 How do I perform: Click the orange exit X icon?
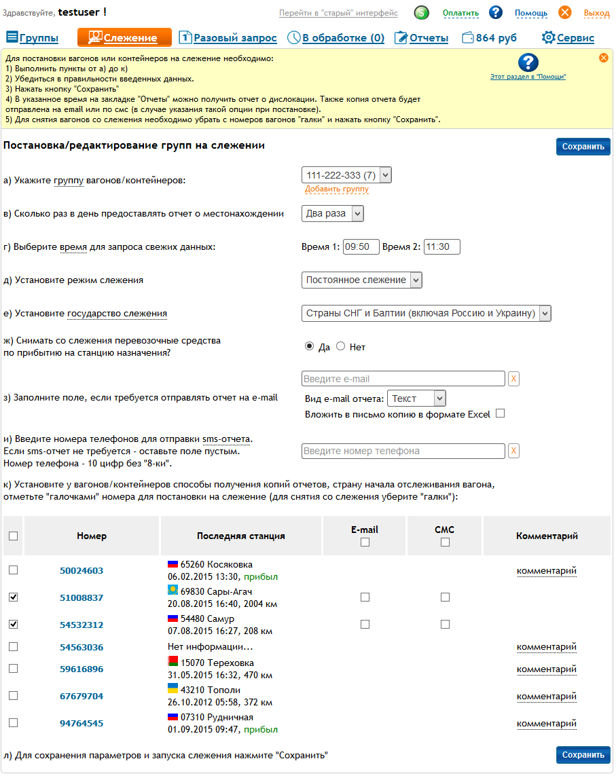click(x=565, y=13)
